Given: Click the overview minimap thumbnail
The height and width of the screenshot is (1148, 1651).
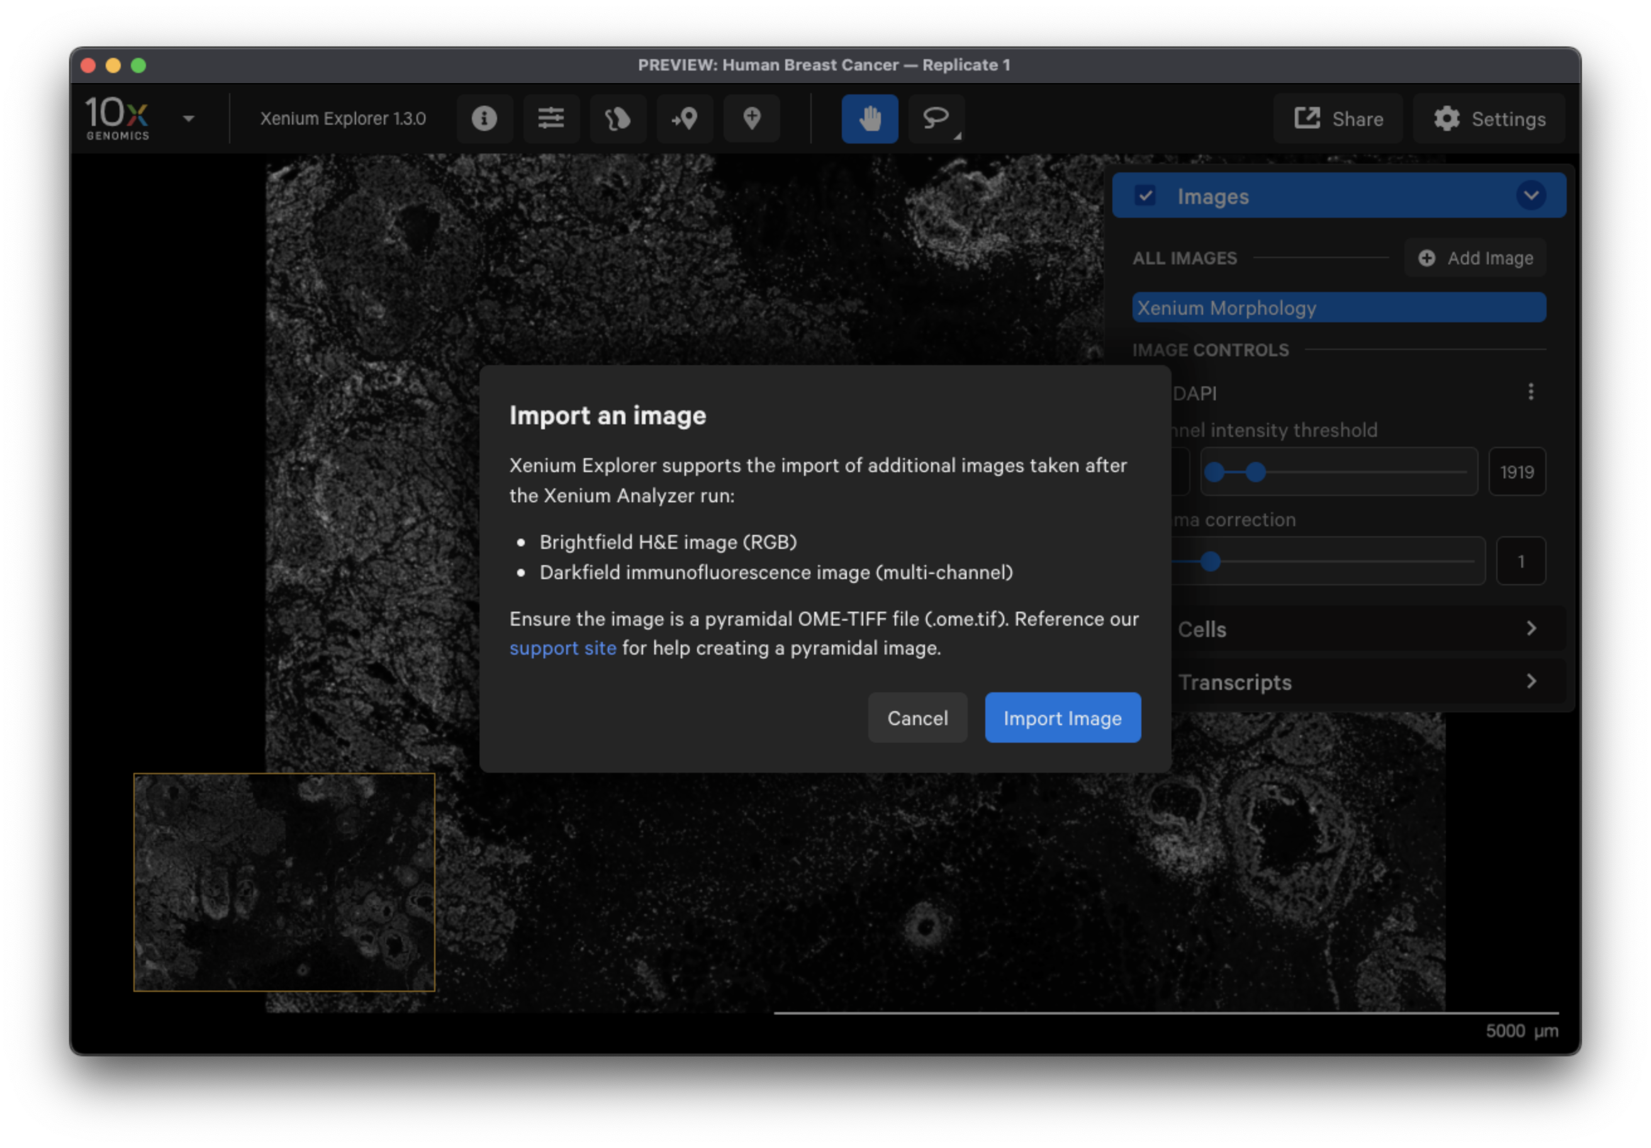Looking at the screenshot, I should click(284, 882).
